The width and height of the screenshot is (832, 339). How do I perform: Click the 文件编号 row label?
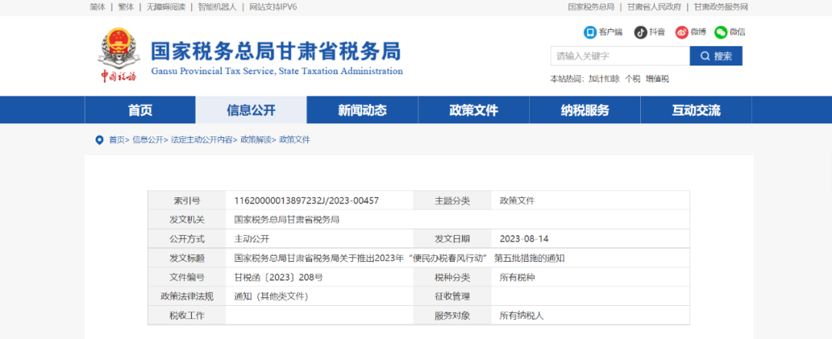pos(186,277)
